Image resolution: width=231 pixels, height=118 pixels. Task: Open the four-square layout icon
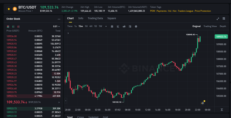(x=224, y=18)
